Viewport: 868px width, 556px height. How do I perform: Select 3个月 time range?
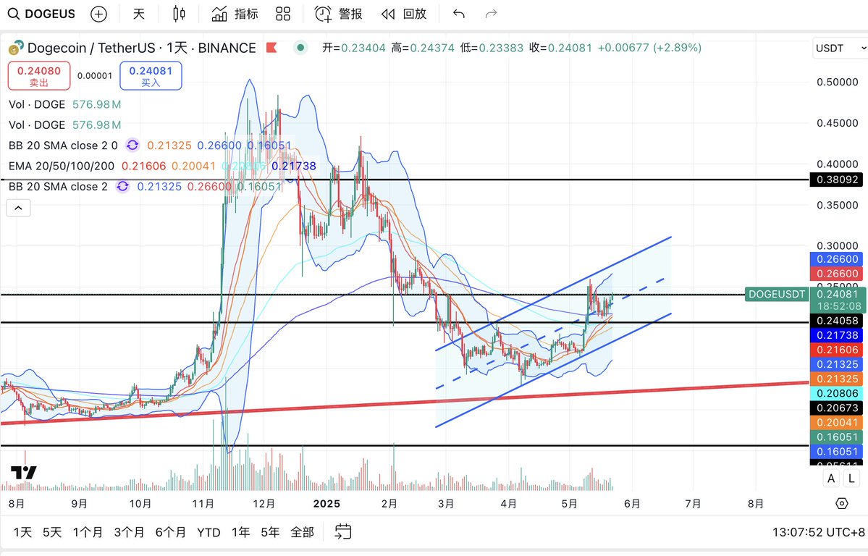pyautogui.click(x=129, y=532)
